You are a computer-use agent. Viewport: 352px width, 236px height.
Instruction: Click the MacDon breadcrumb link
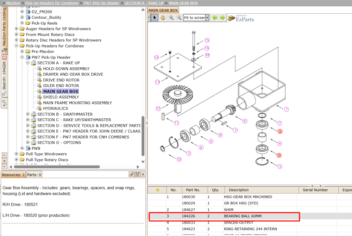pos(13,3)
